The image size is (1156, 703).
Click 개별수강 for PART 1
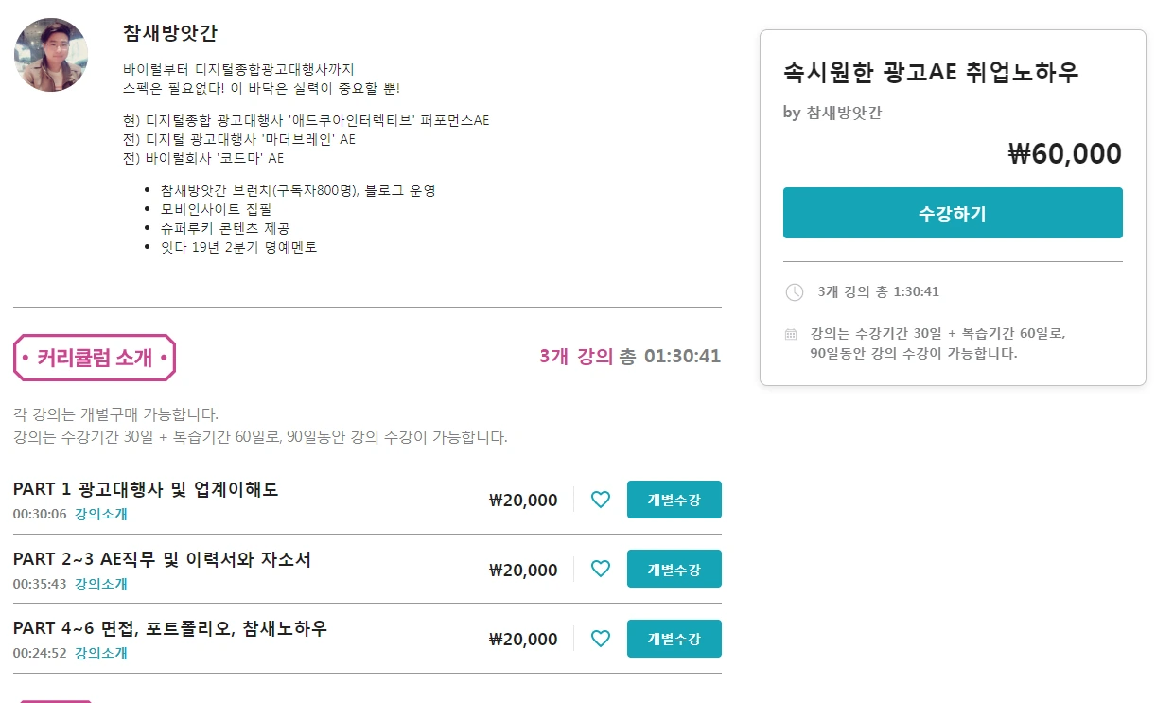click(674, 500)
